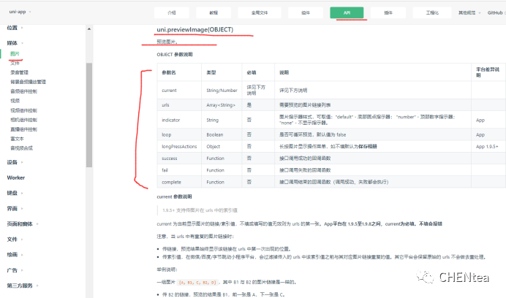Expand the 界面 sidebar section
The width and height of the screenshot is (506, 298).
[x=15, y=208]
